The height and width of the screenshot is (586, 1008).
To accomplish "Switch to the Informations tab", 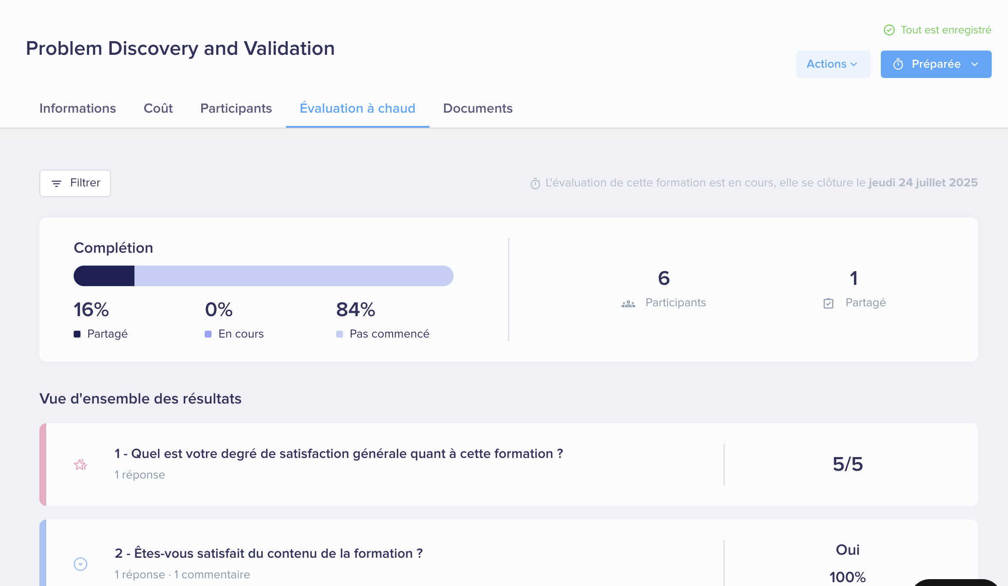I will (x=78, y=108).
